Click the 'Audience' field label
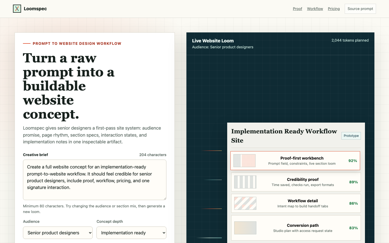This screenshot has height=243, width=389. point(31,221)
